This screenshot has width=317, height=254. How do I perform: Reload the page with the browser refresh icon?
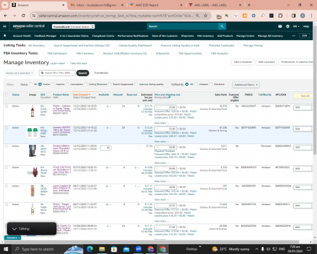coord(23,16)
